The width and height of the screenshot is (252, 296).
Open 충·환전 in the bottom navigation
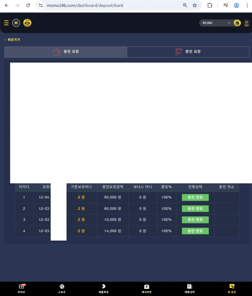(232, 288)
